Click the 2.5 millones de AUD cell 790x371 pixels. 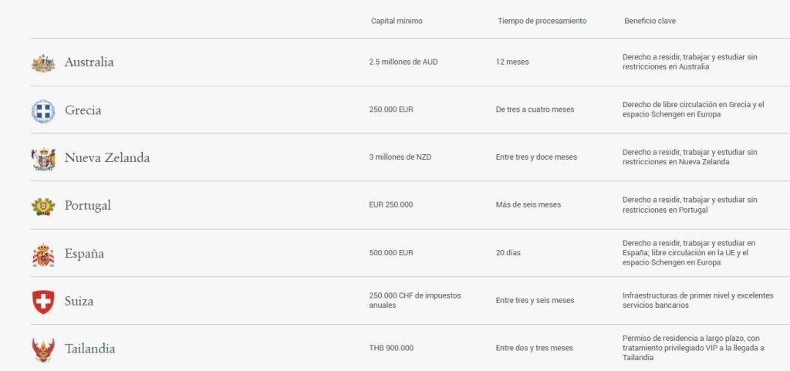coord(403,62)
